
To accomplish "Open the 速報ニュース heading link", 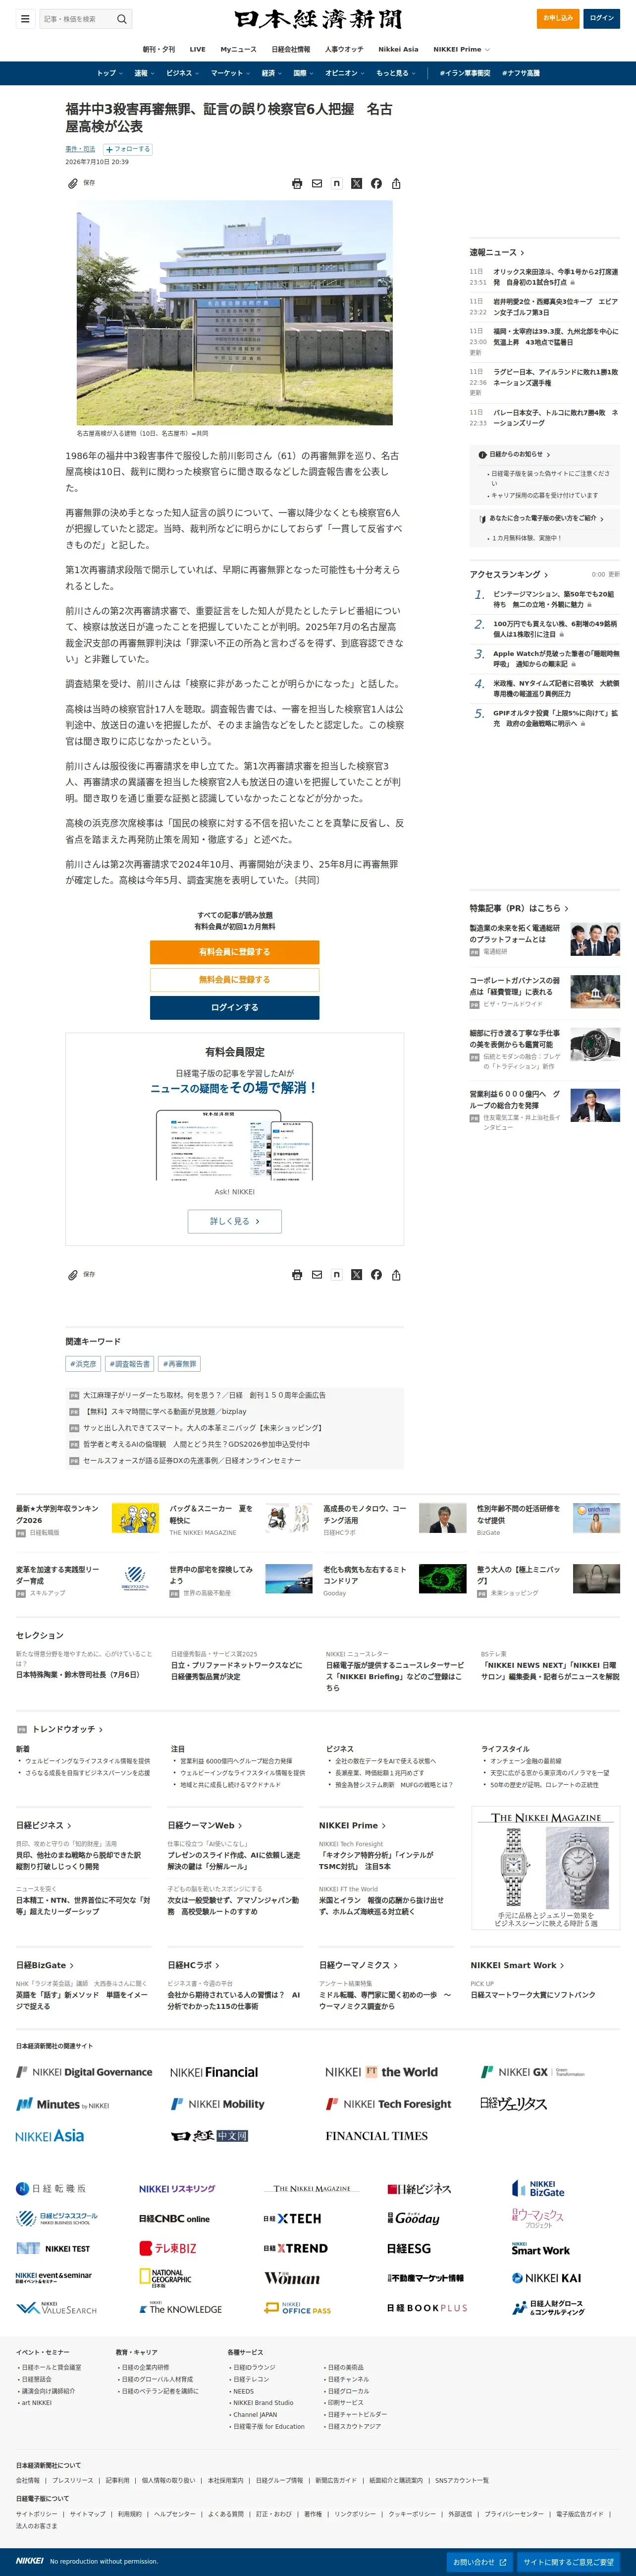I will point(497,253).
